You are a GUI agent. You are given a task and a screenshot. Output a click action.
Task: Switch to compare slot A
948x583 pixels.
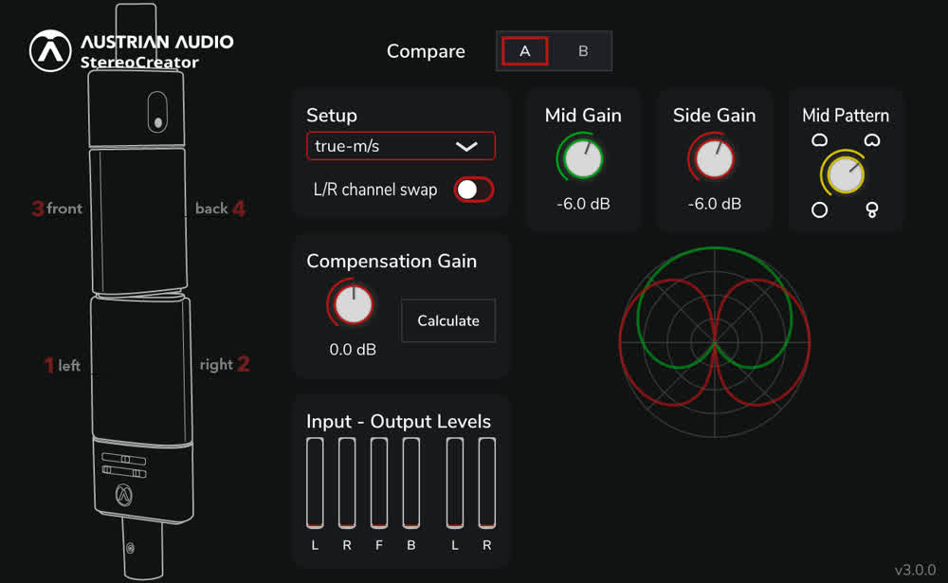click(x=525, y=51)
